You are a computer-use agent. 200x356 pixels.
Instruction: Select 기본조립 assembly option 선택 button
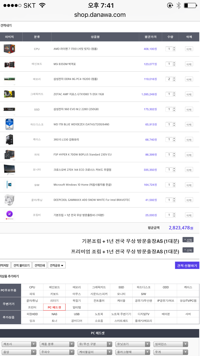pos(188,240)
